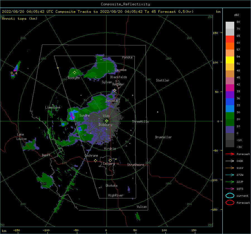Click the Airdrie city label
This screenshot has width=251, height=234.
[x=110, y=149]
